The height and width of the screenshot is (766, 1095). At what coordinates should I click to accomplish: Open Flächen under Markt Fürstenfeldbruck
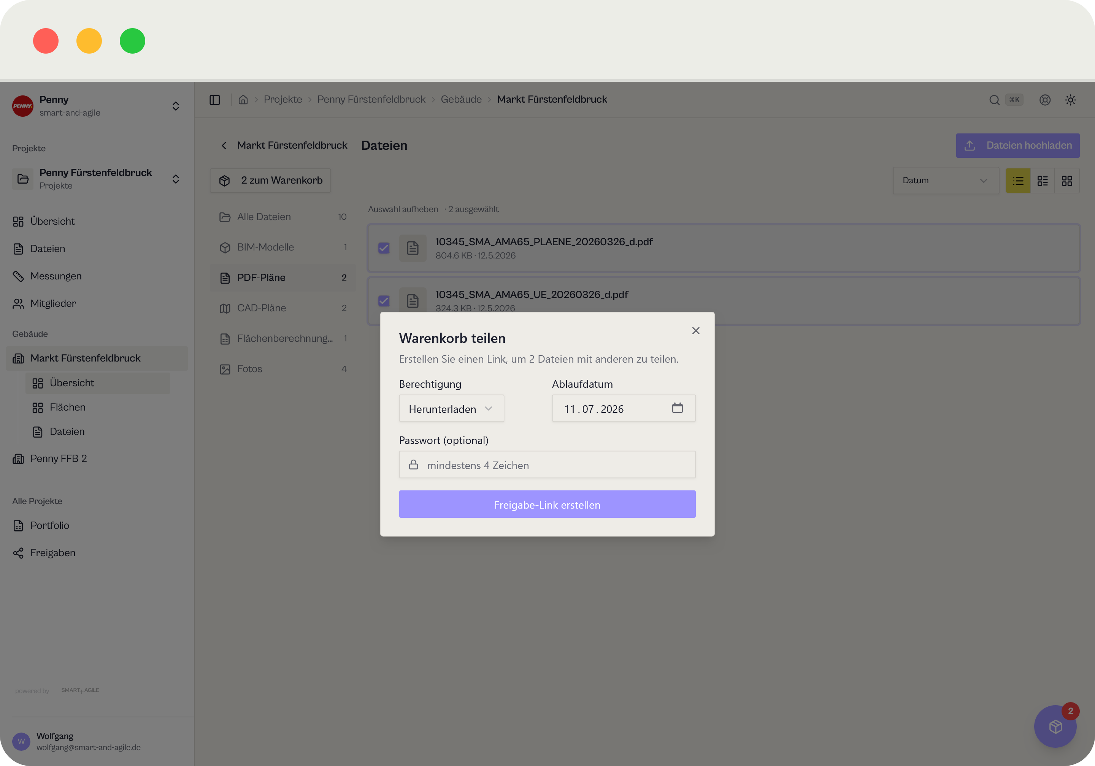click(x=98, y=407)
